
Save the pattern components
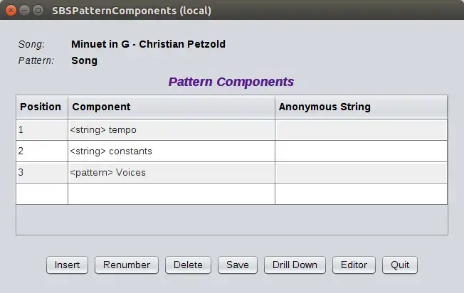238,265
